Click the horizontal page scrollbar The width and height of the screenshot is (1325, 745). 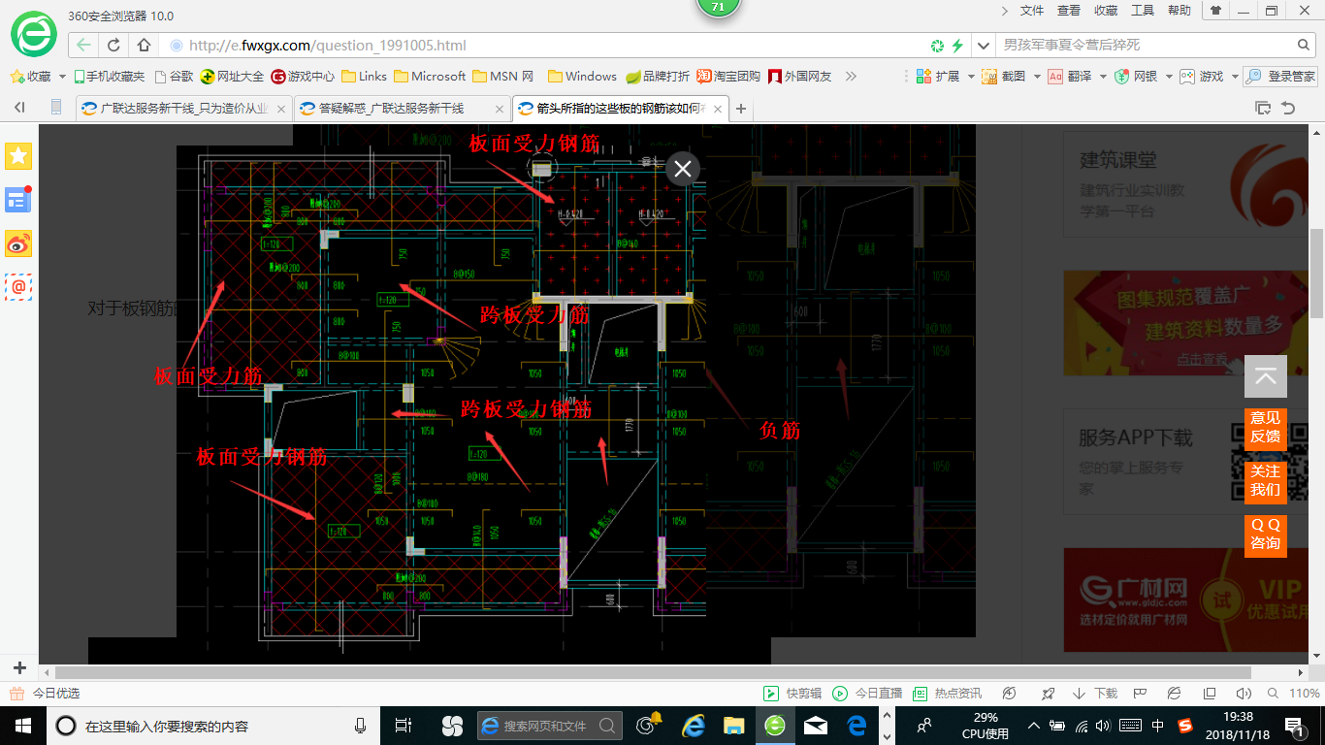coord(653,672)
